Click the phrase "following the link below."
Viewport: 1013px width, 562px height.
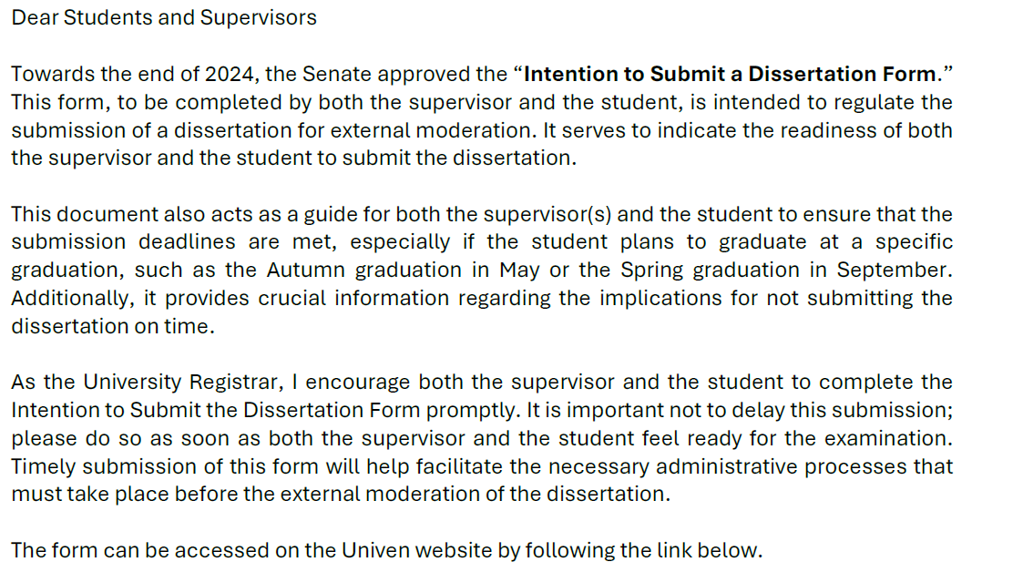[x=644, y=550]
